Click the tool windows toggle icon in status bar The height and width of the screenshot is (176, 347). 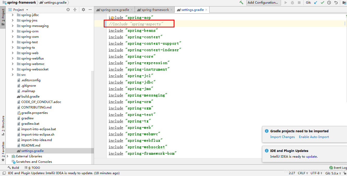pos(4,173)
